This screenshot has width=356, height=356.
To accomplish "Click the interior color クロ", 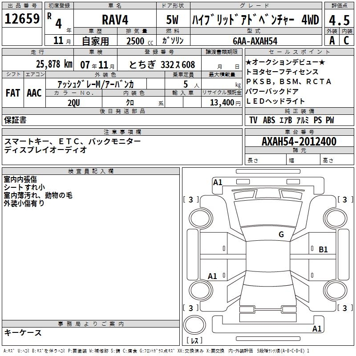I will (x=130, y=103).
